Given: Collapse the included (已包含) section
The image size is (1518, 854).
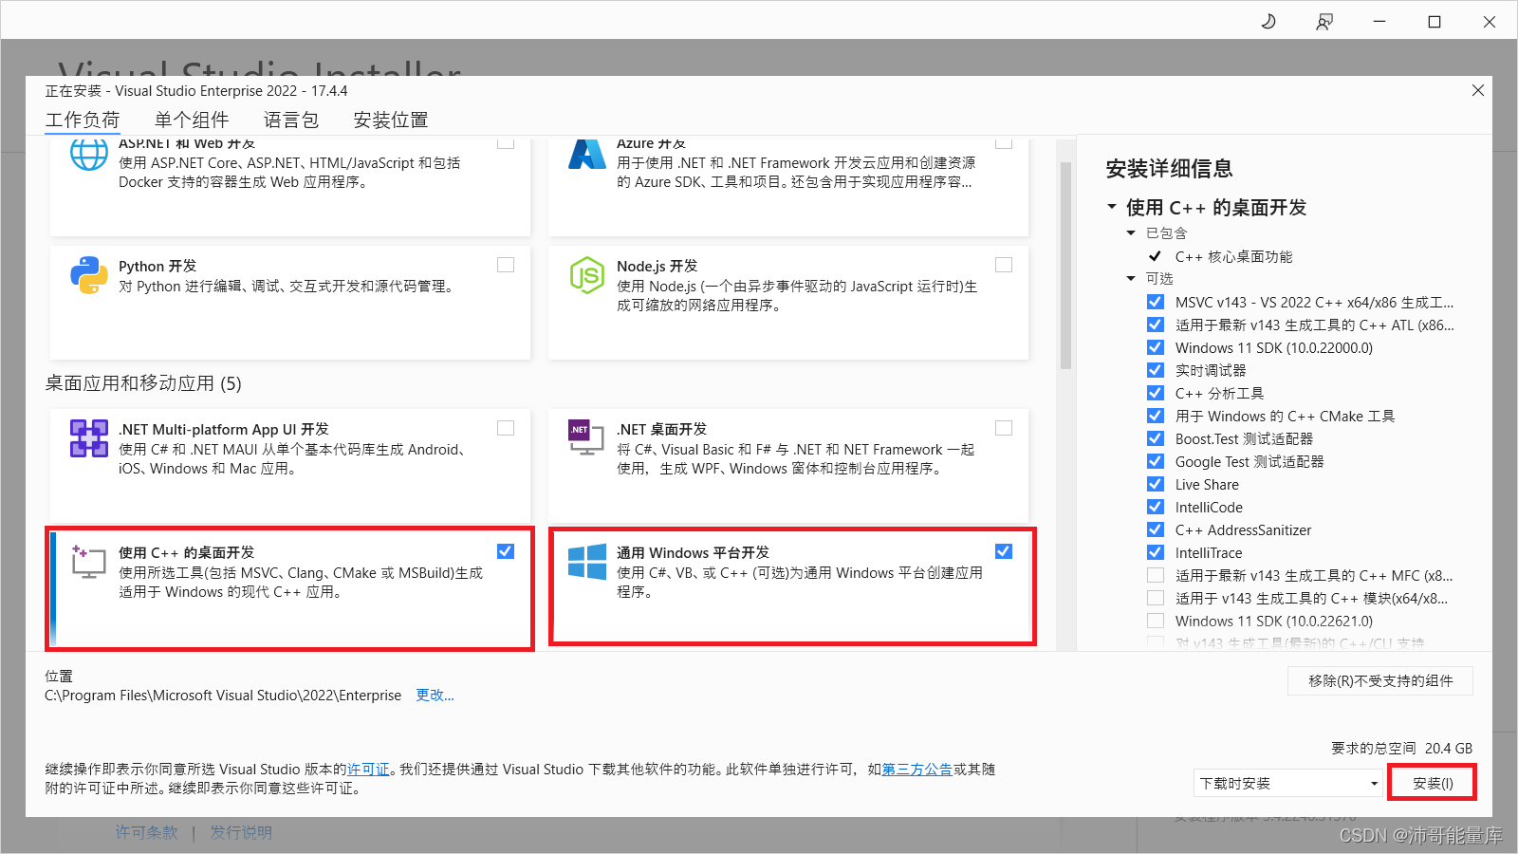Looking at the screenshot, I should (1131, 232).
